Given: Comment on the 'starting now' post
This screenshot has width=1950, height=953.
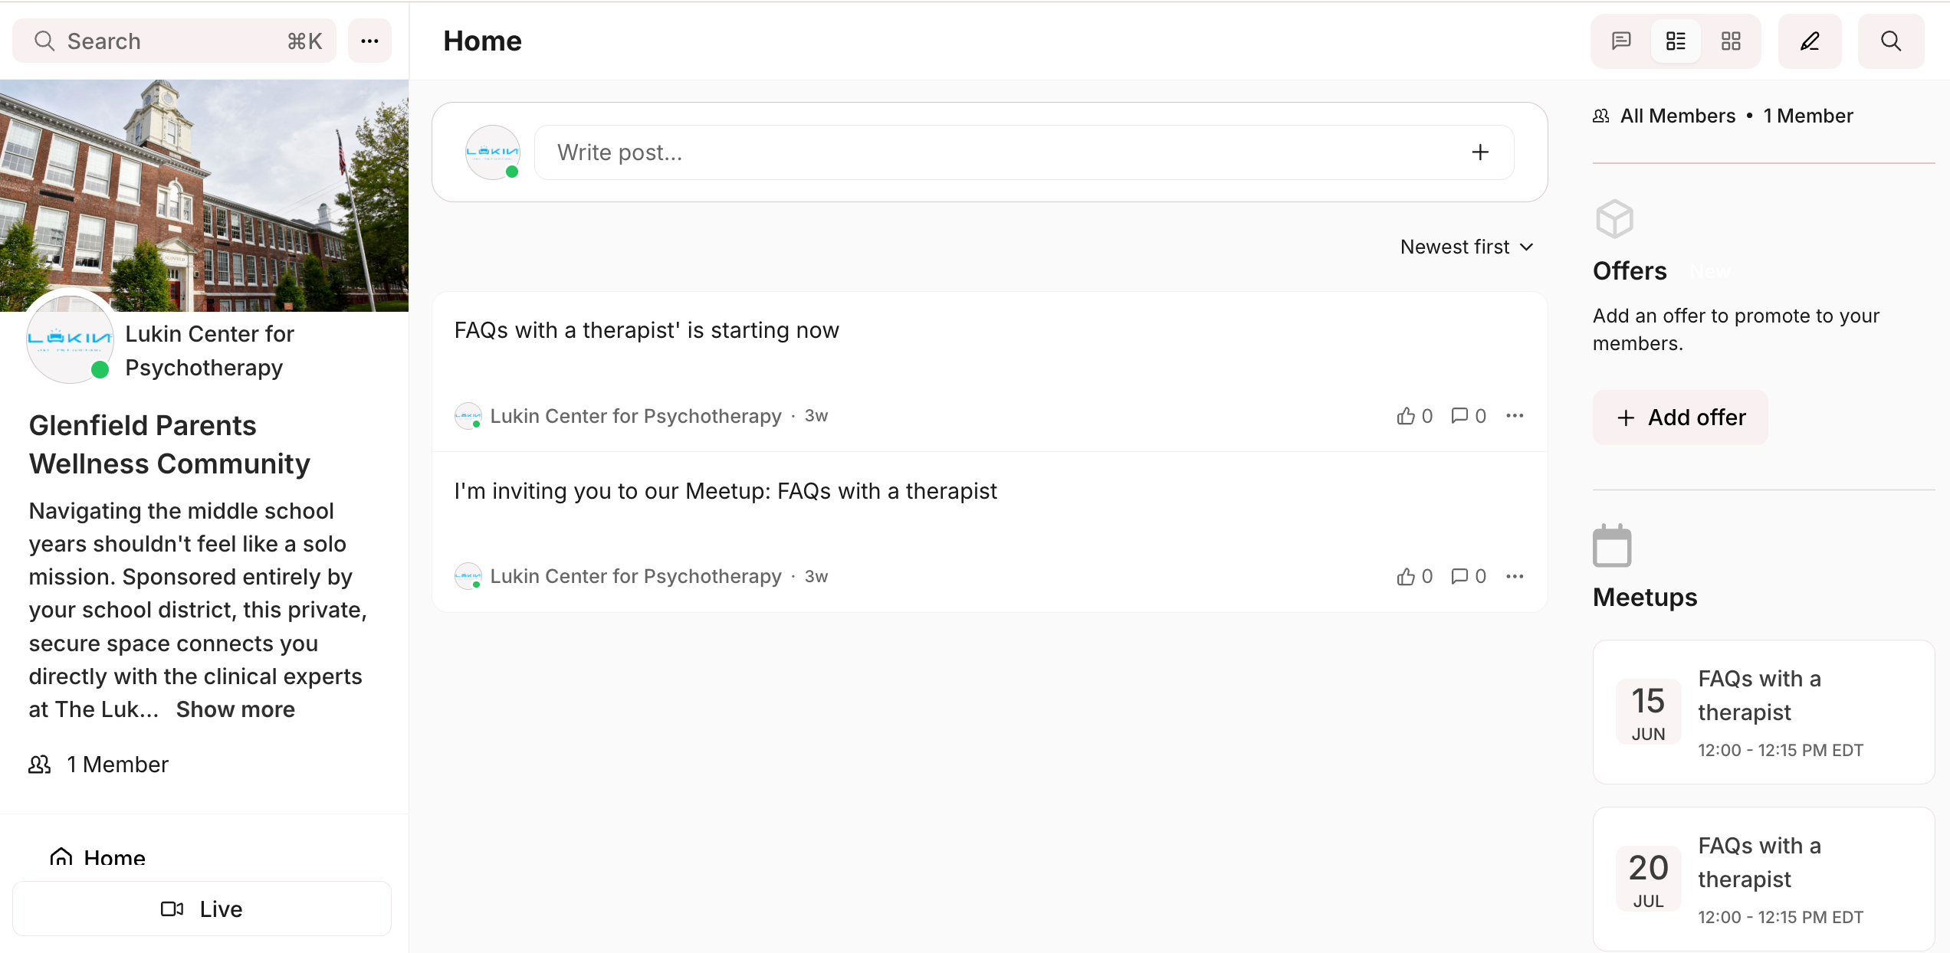Looking at the screenshot, I should point(1468,416).
